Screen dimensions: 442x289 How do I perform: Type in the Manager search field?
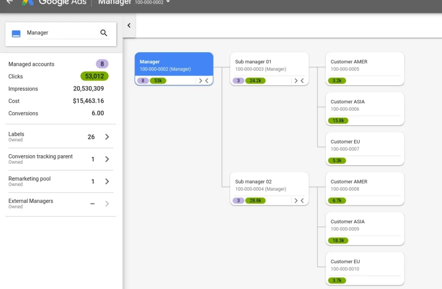tap(60, 33)
